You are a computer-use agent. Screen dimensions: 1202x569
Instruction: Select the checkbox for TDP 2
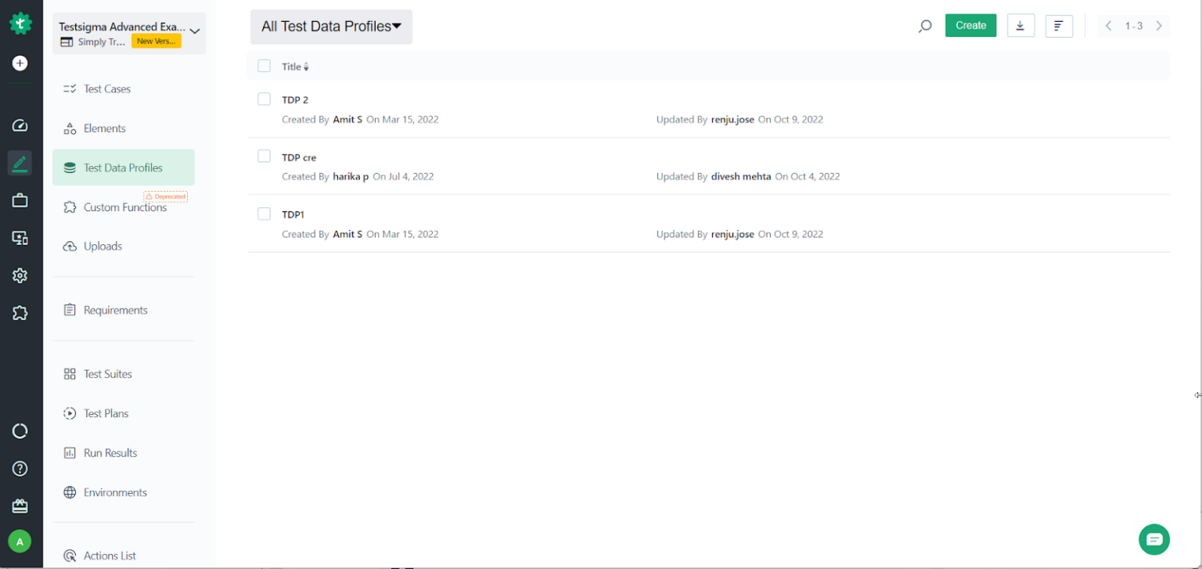[264, 99]
